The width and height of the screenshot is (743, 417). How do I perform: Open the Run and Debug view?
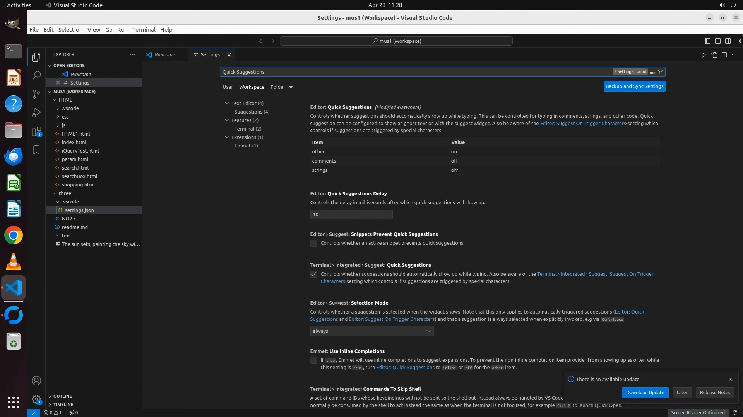click(x=36, y=112)
